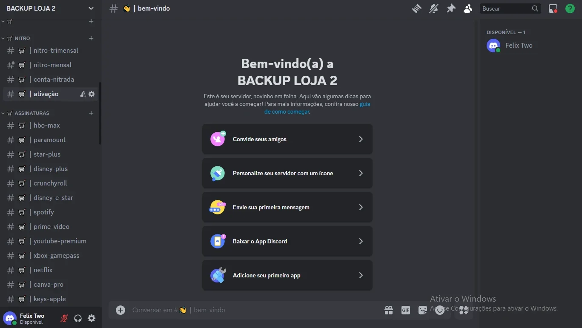Click the server icon paintbrush graphic
582x328 pixels.
pos(218,173)
